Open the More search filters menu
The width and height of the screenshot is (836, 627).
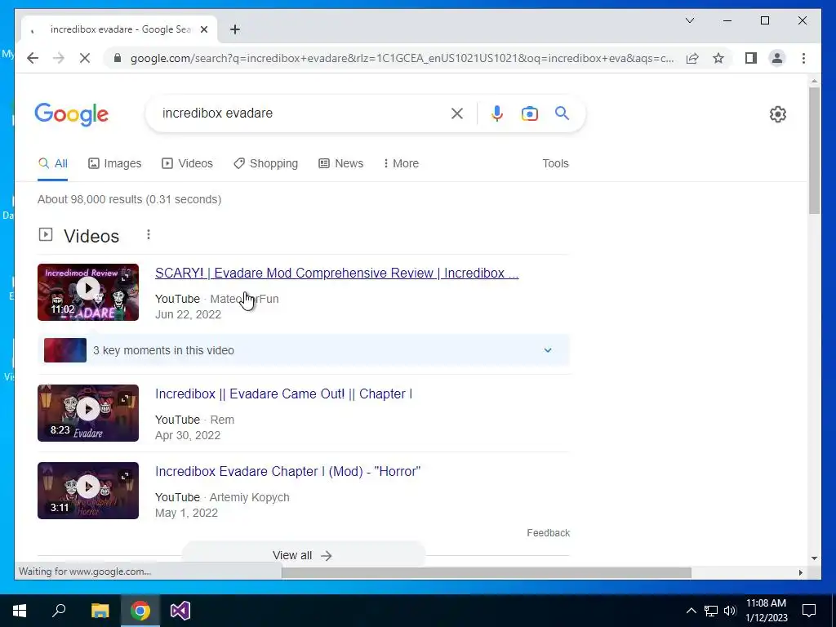point(401,163)
